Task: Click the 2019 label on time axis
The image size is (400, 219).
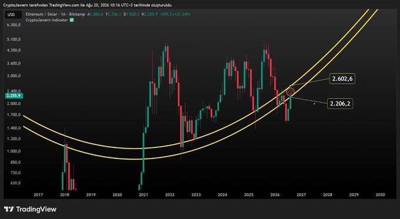Action: point(91,195)
